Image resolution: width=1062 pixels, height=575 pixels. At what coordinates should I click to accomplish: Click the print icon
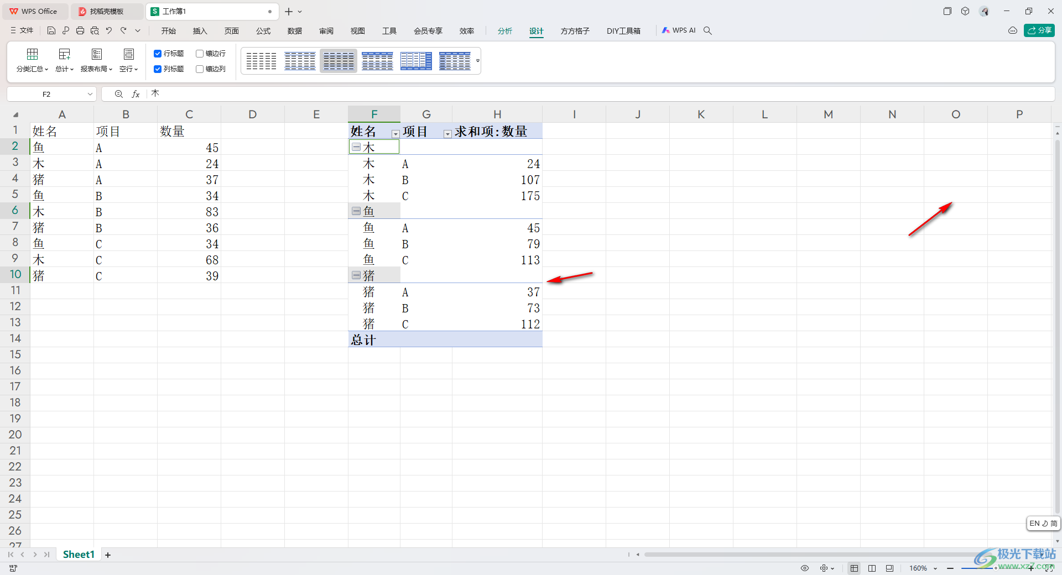(x=80, y=31)
